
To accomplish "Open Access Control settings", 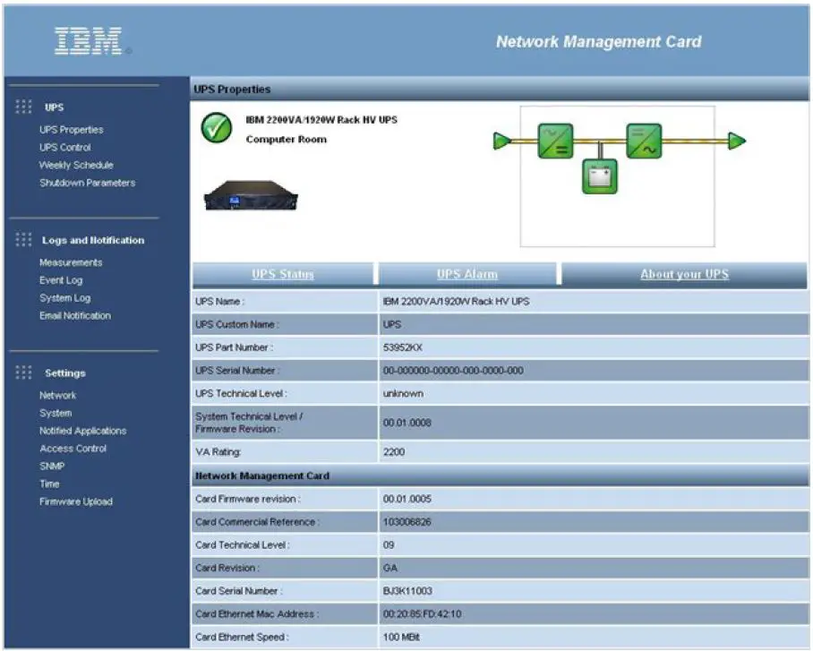I will (73, 449).
